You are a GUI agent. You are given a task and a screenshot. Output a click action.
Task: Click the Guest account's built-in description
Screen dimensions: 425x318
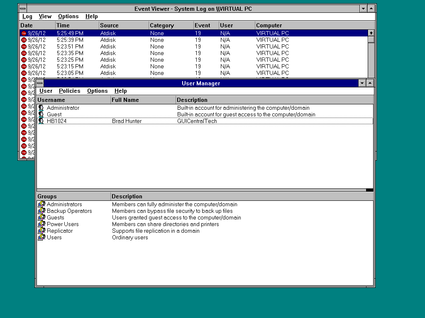pos(246,114)
